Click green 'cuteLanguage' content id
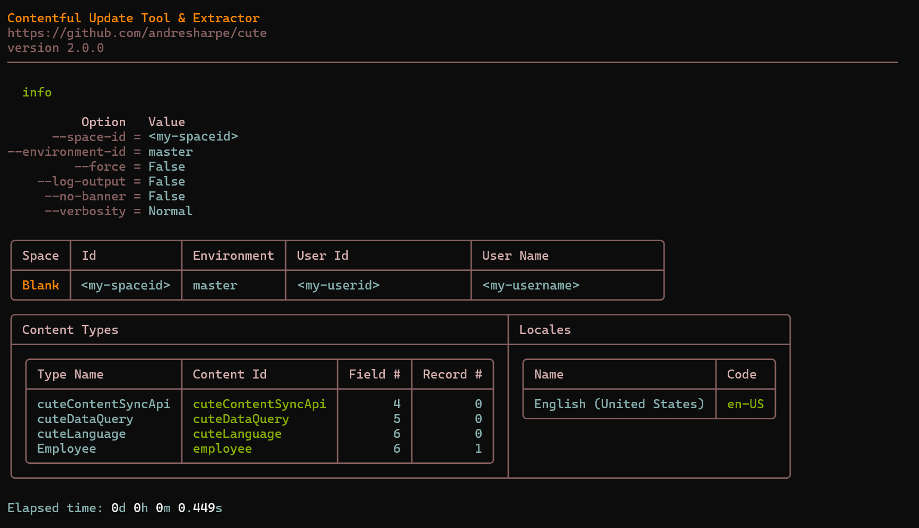919x528 pixels. (237, 434)
